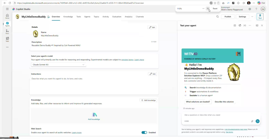Switch to the Analytics tab

[x=128, y=16]
